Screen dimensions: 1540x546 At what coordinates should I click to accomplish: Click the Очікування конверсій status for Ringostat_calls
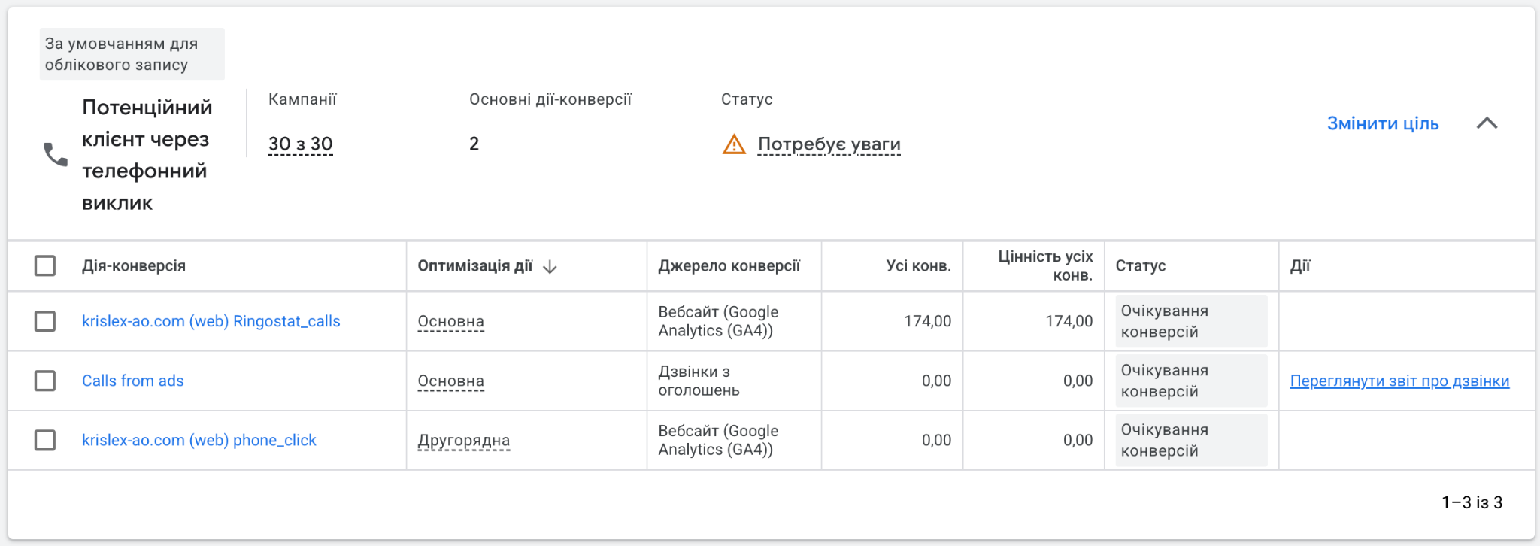pos(1191,321)
